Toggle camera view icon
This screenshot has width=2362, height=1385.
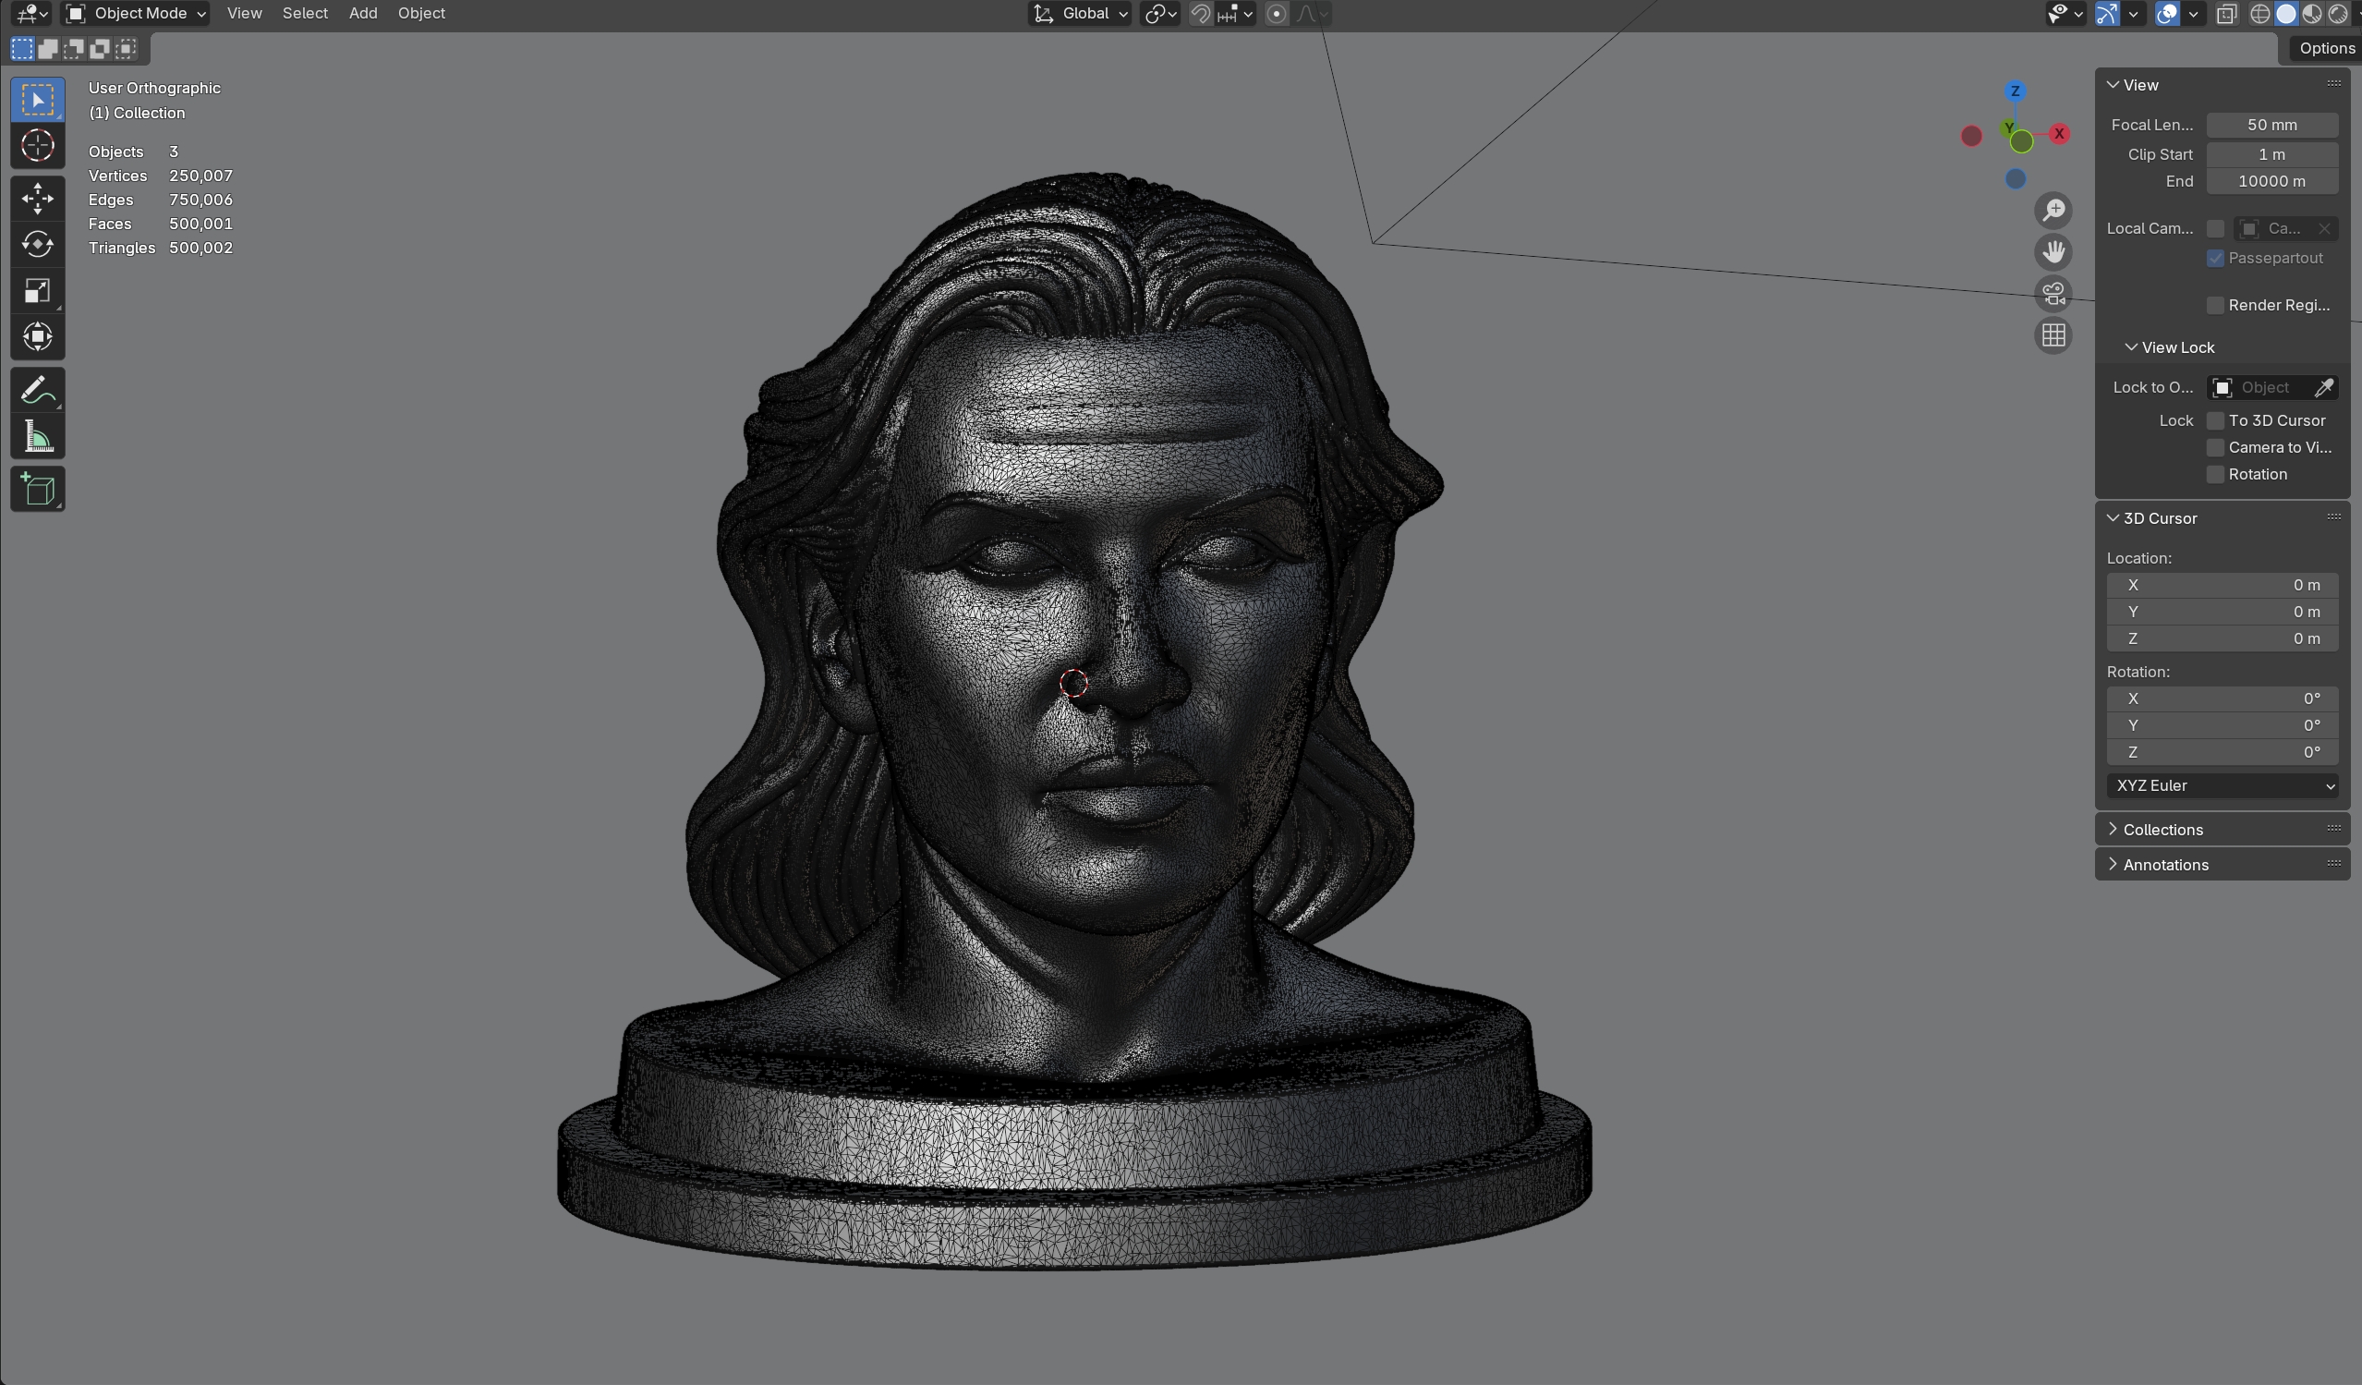pyautogui.click(x=2053, y=294)
